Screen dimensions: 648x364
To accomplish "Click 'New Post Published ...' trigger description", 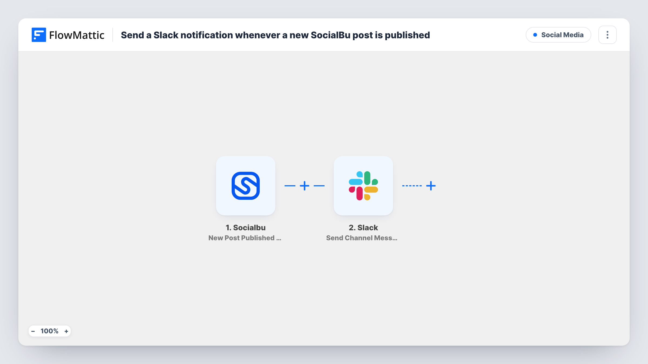I will [x=245, y=238].
